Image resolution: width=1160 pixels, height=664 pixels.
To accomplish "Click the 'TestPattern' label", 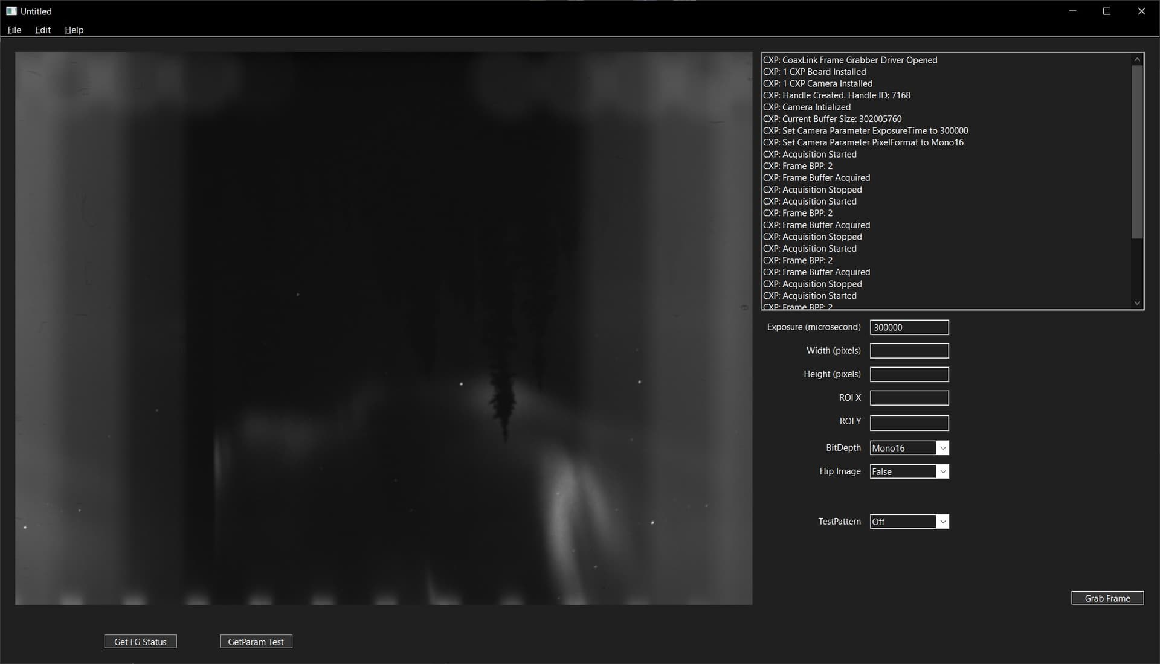I will 839,522.
